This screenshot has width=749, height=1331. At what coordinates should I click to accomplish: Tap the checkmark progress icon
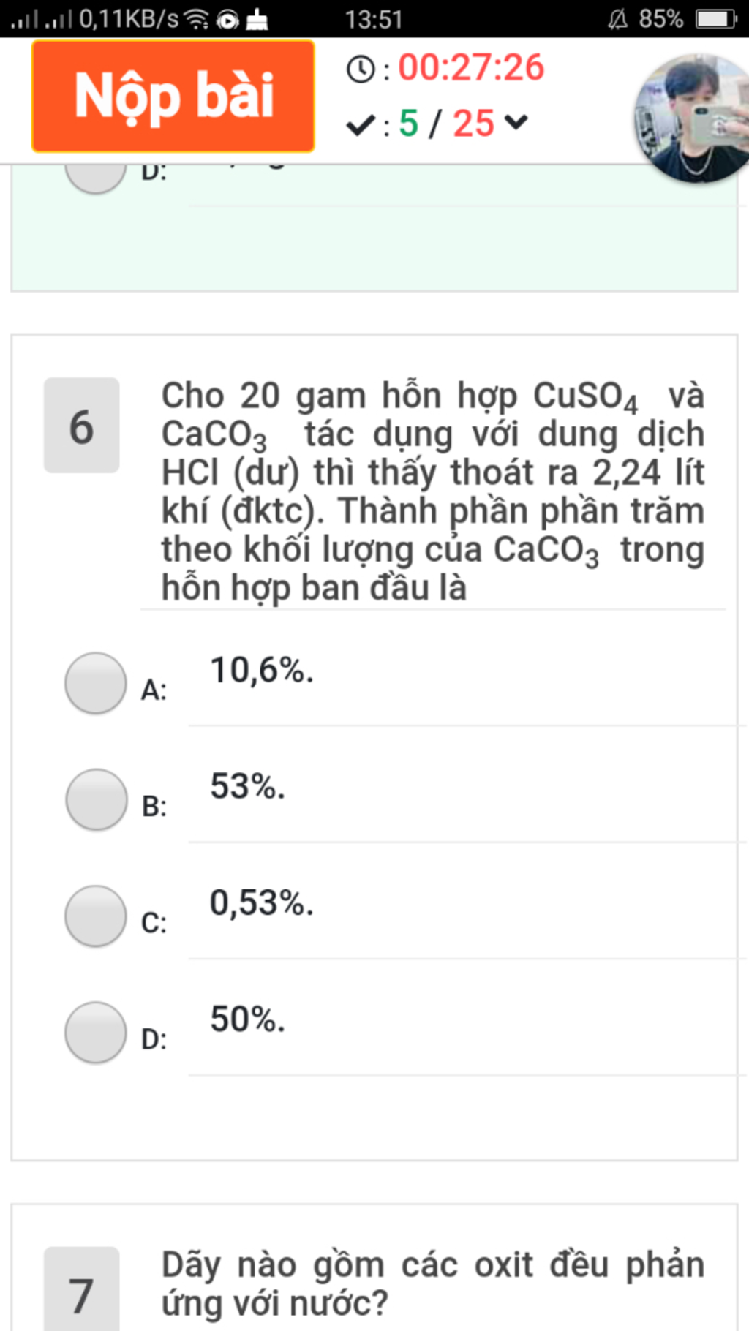(361, 125)
